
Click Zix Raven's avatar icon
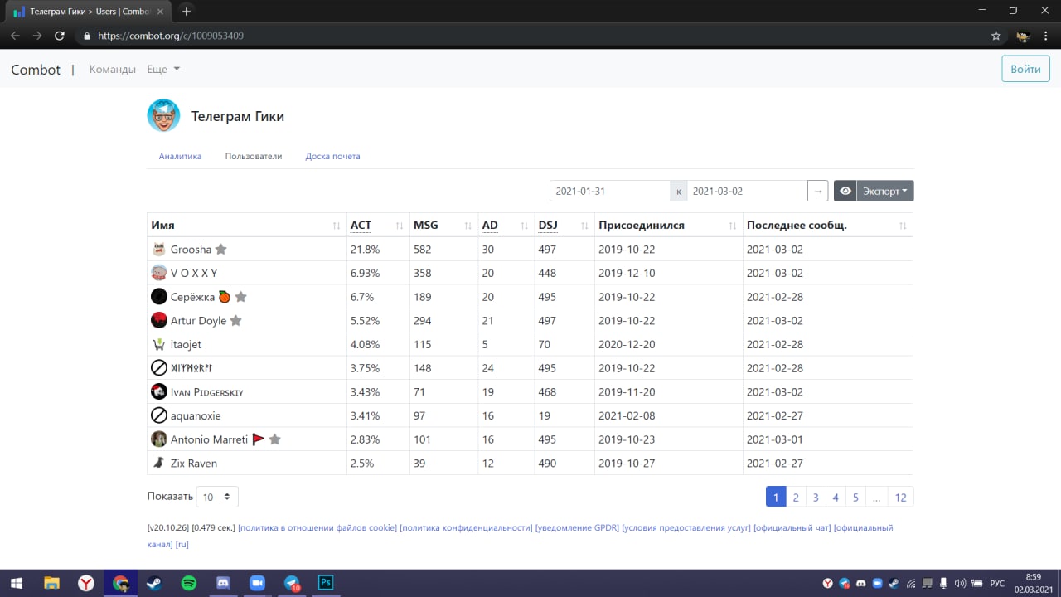tap(159, 463)
